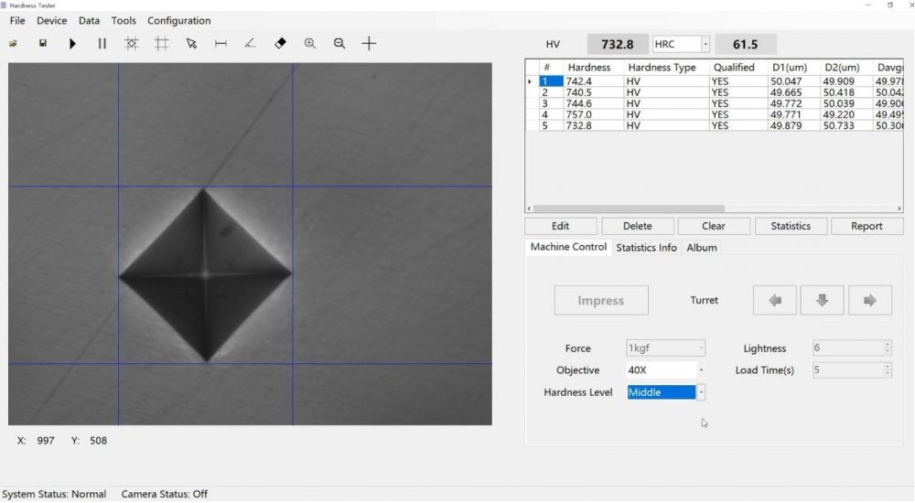
Task: Click the D2(um) column header
Action: (x=846, y=67)
